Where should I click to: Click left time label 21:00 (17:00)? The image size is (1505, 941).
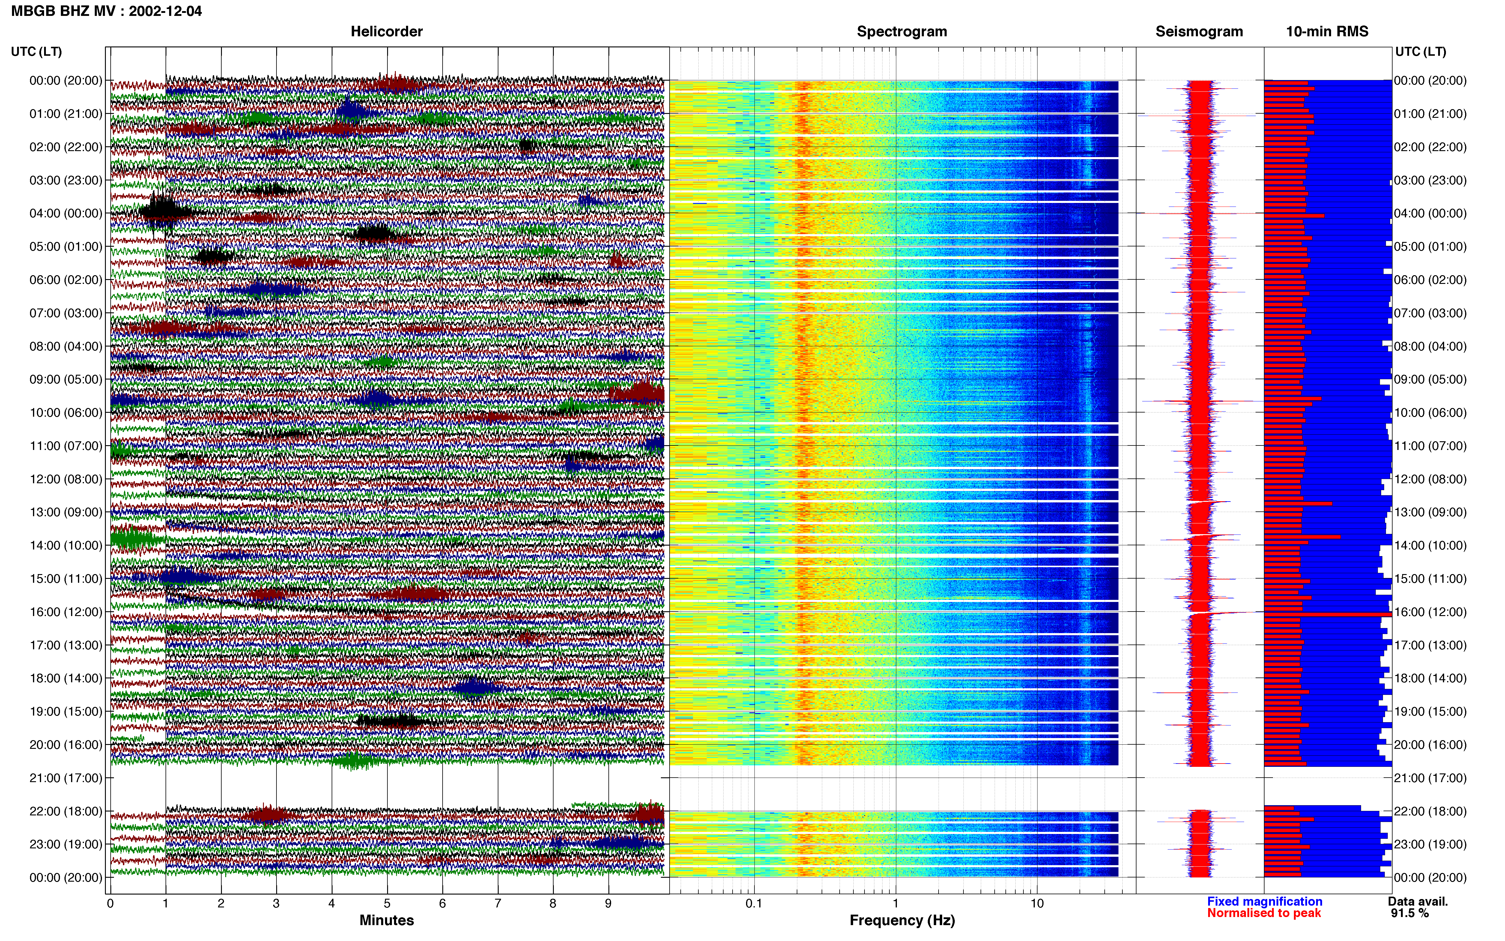(x=66, y=777)
